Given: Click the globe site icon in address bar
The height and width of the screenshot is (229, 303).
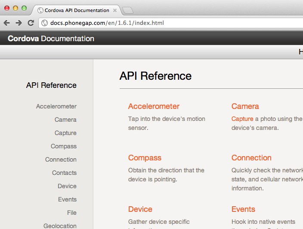Looking at the screenshot, I should (x=44, y=23).
